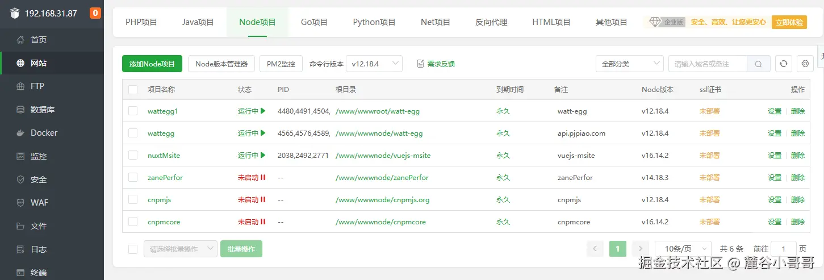Go to previous page arrow

pos(595,249)
